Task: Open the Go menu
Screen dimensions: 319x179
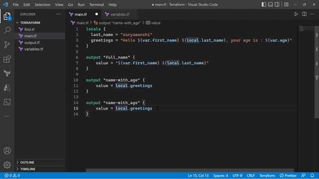Action: point(70,4)
